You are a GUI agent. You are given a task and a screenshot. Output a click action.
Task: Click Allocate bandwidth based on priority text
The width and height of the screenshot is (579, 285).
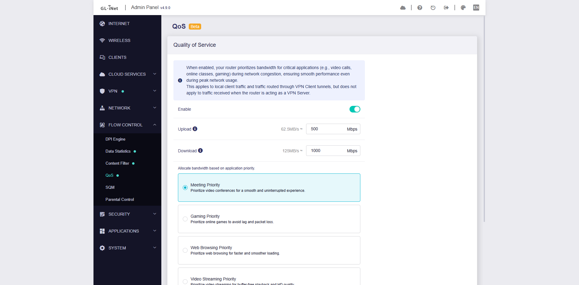coord(216,168)
